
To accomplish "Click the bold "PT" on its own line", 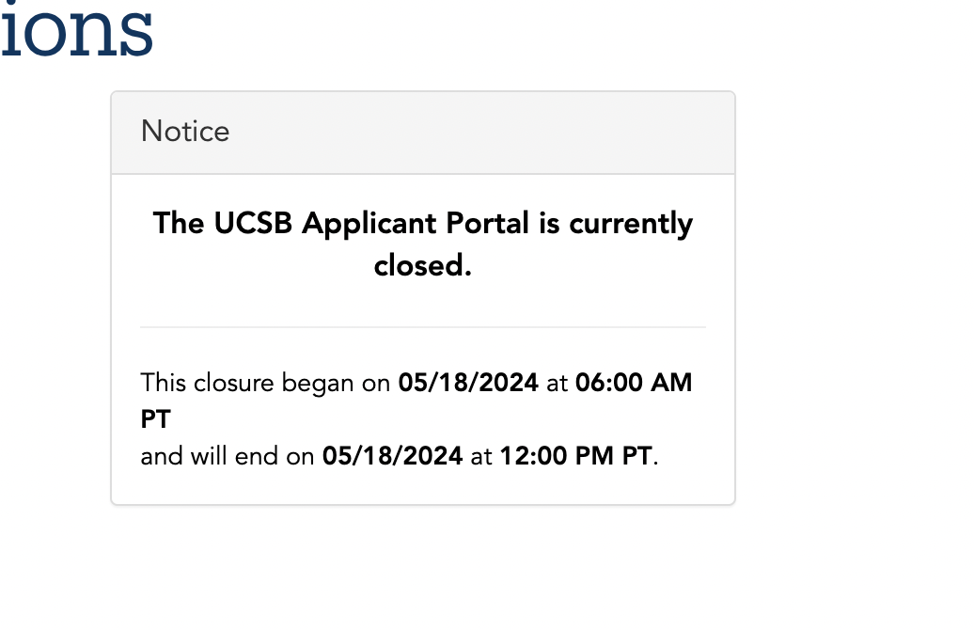I will pyautogui.click(x=155, y=419).
